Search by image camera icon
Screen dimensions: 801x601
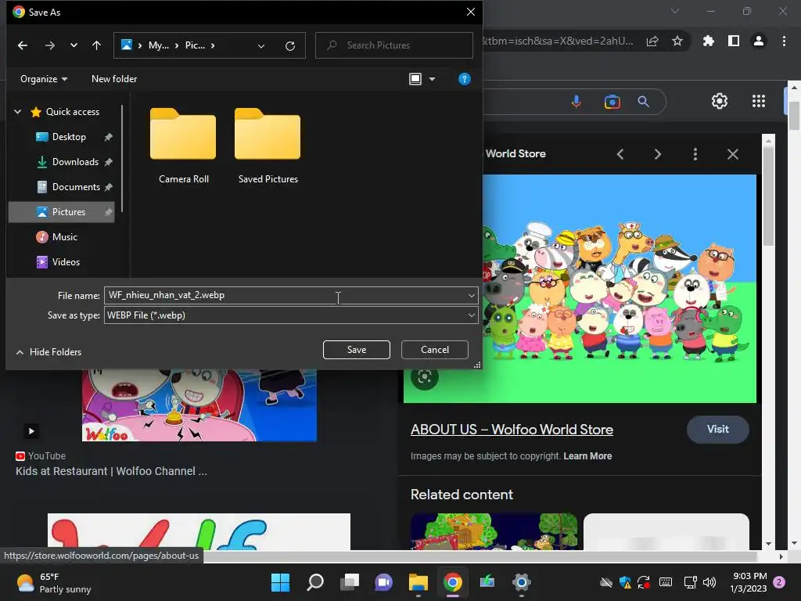click(612, 102)
